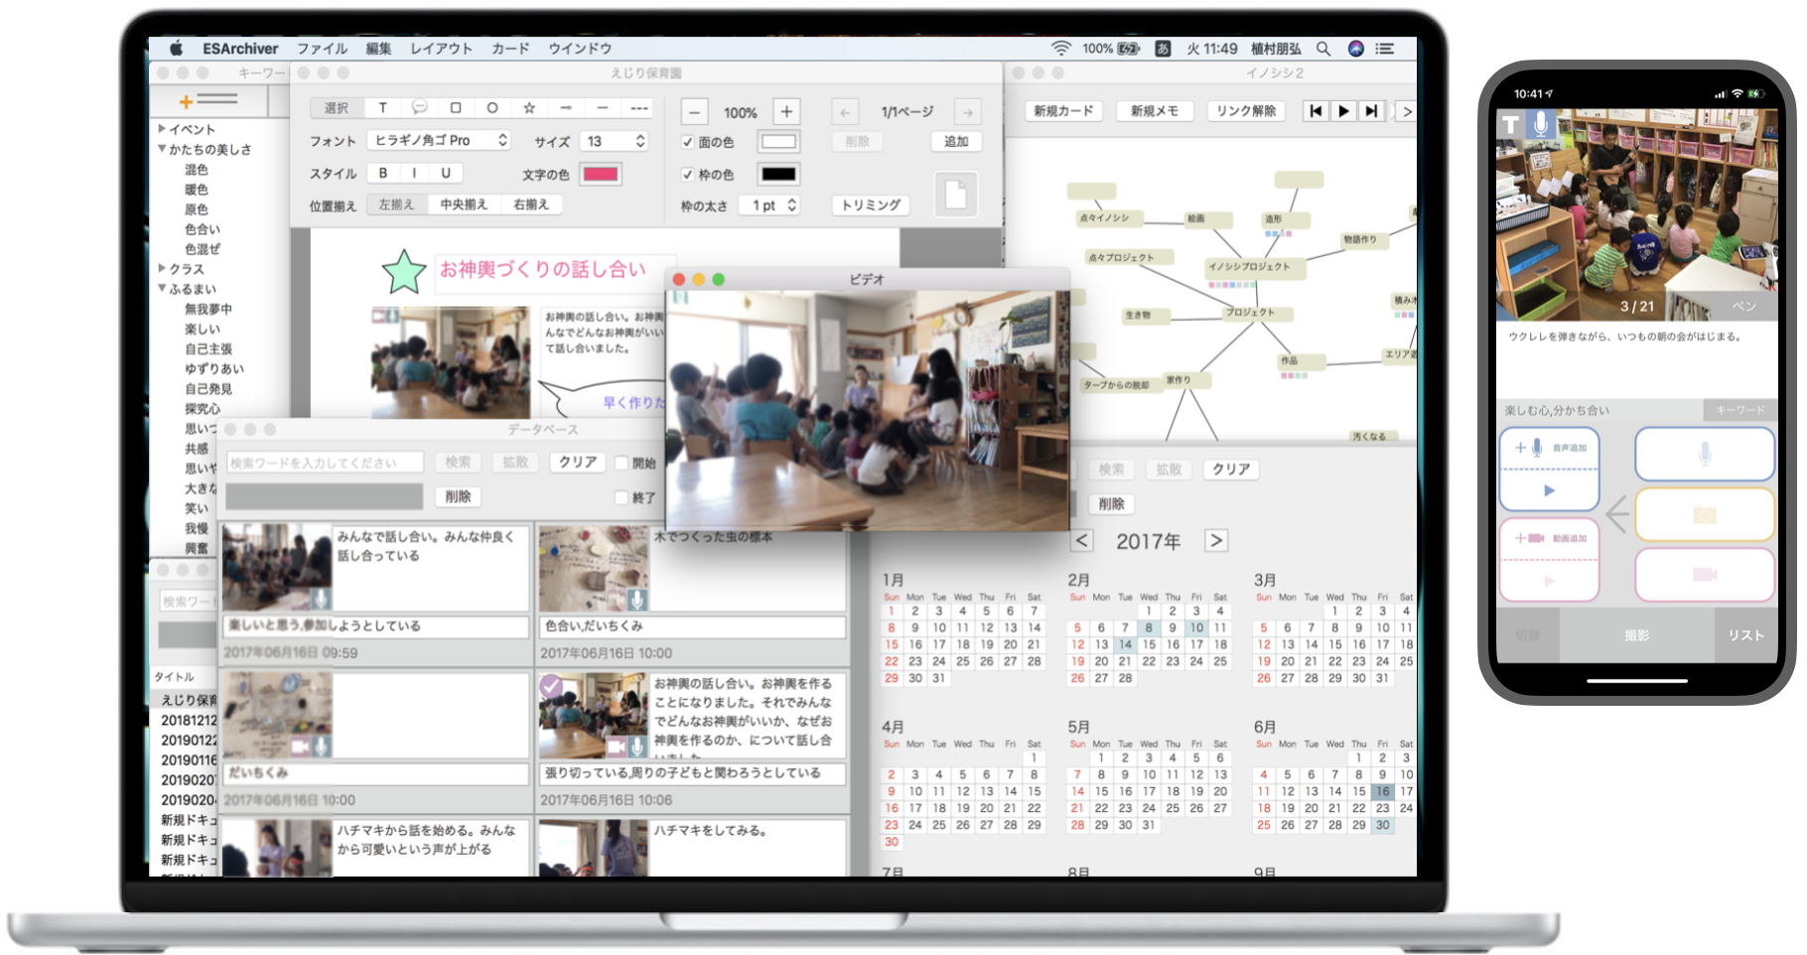Click the blank page document icon
Image resolution: width=1807 pixels, height=955 pixels.
pyautogui.click(x=955, y=194)
